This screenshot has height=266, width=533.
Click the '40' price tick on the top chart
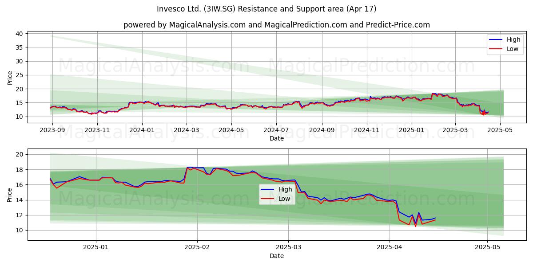pyautogui.click(x=19, y=34)
